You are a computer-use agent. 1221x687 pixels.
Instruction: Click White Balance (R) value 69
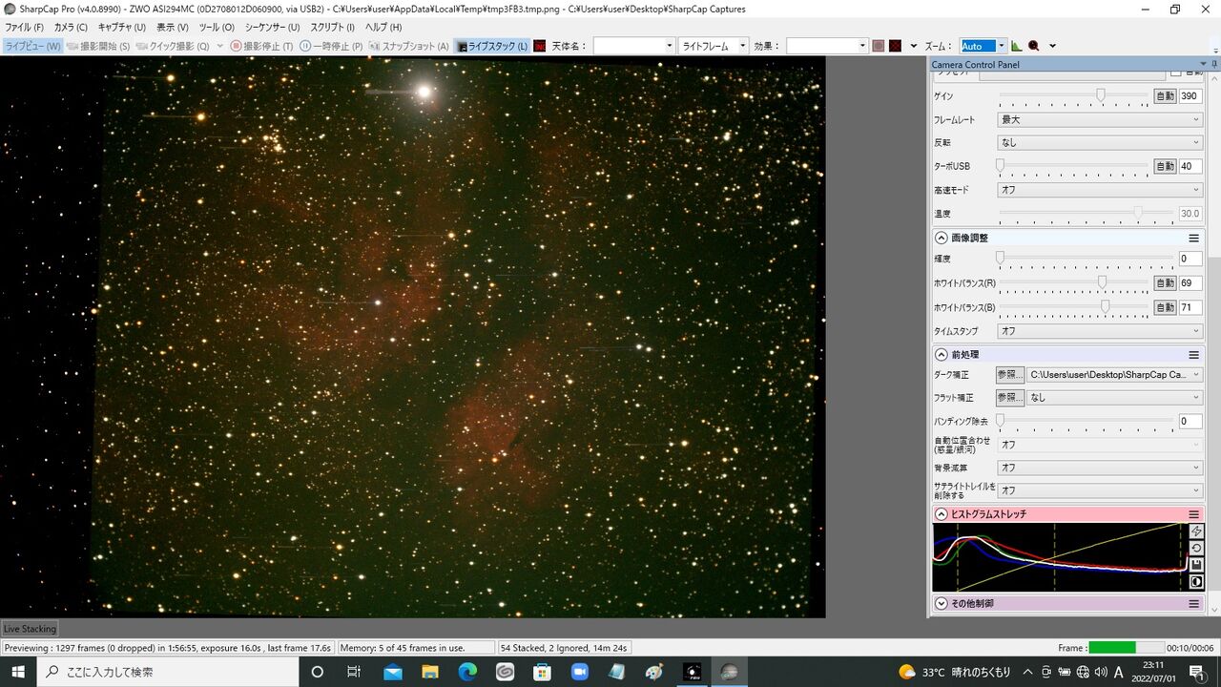1190,283
